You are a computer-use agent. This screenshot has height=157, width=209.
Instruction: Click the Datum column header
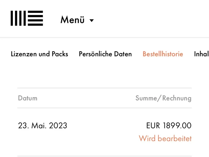[28, 98]
